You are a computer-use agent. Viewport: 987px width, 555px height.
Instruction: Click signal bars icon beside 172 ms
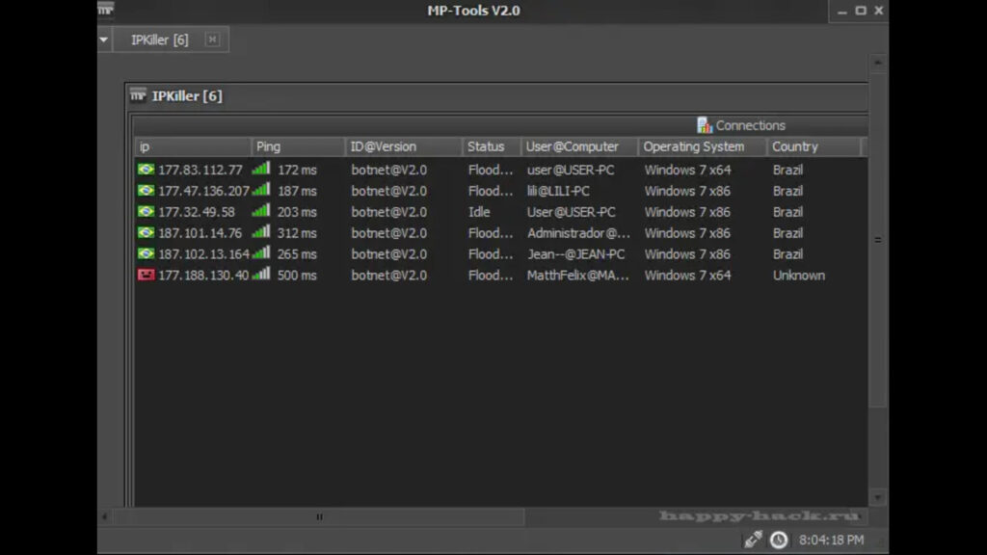261,169
